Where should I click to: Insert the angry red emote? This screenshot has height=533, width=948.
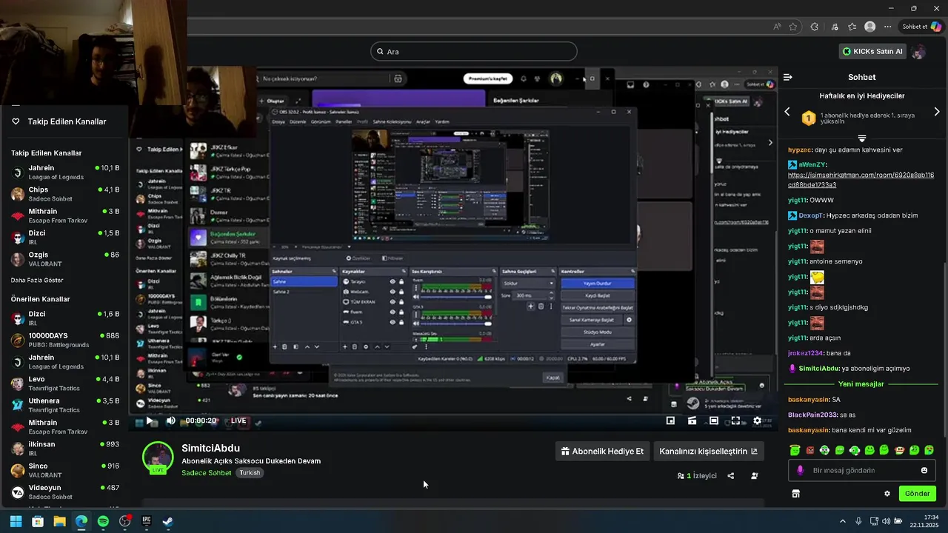point(810,450)
